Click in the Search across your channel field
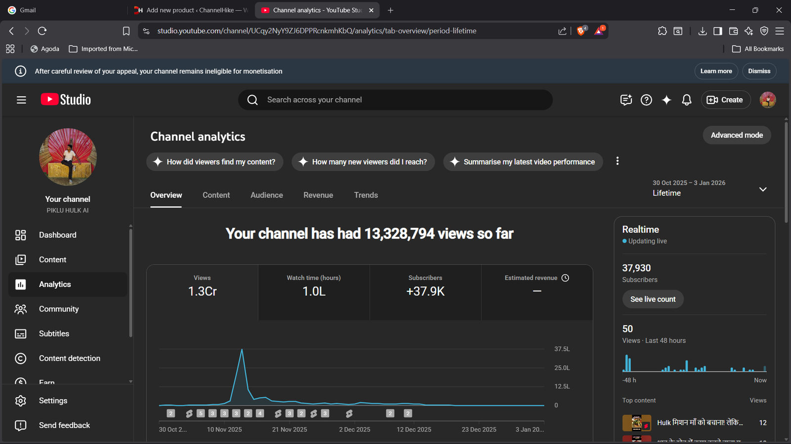Screen dimensions: 791x444 point(395,100)
